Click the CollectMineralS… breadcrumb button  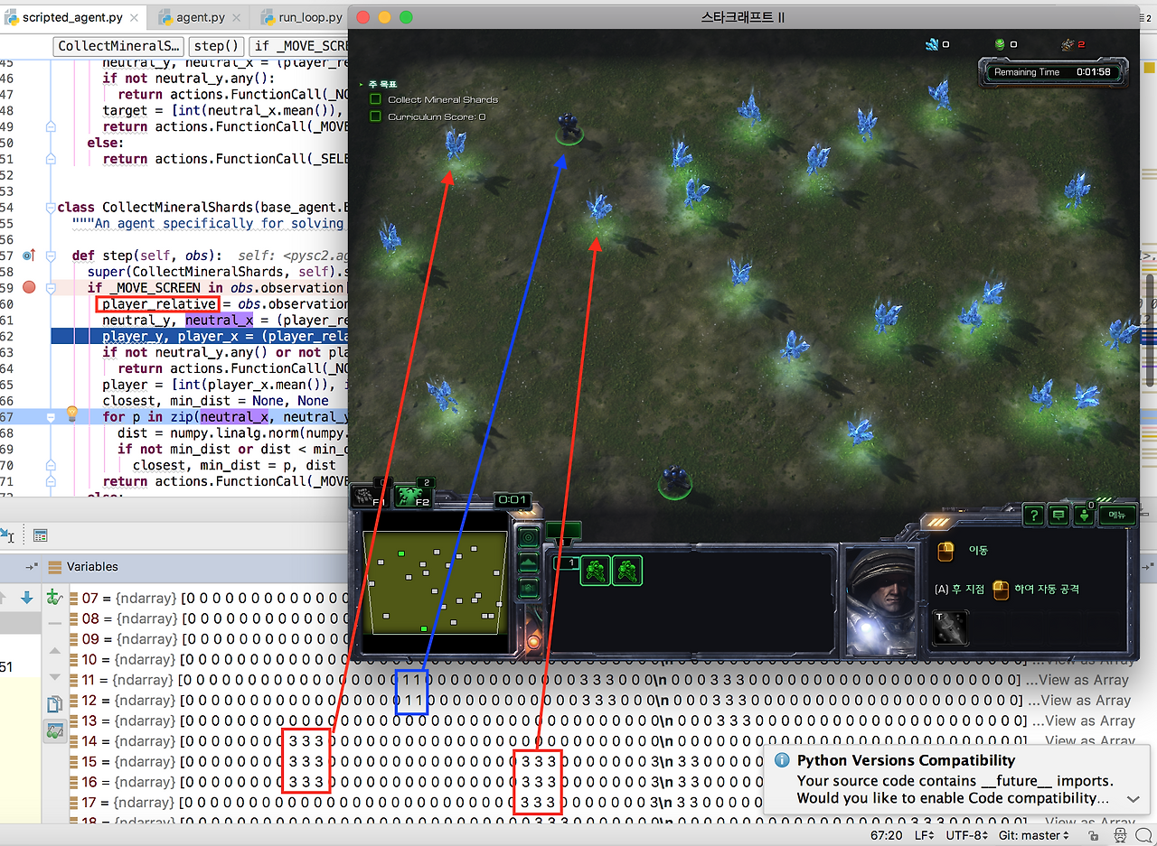120,46
